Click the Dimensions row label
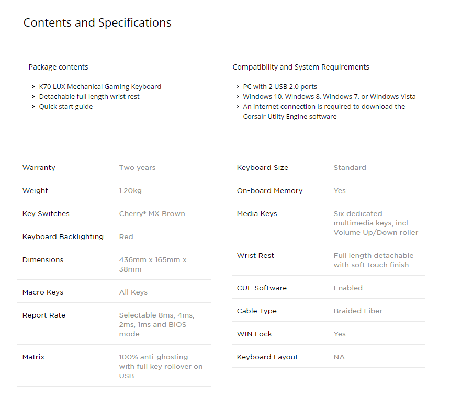Viewport: 450px width, 407px height. coord(43,260)
